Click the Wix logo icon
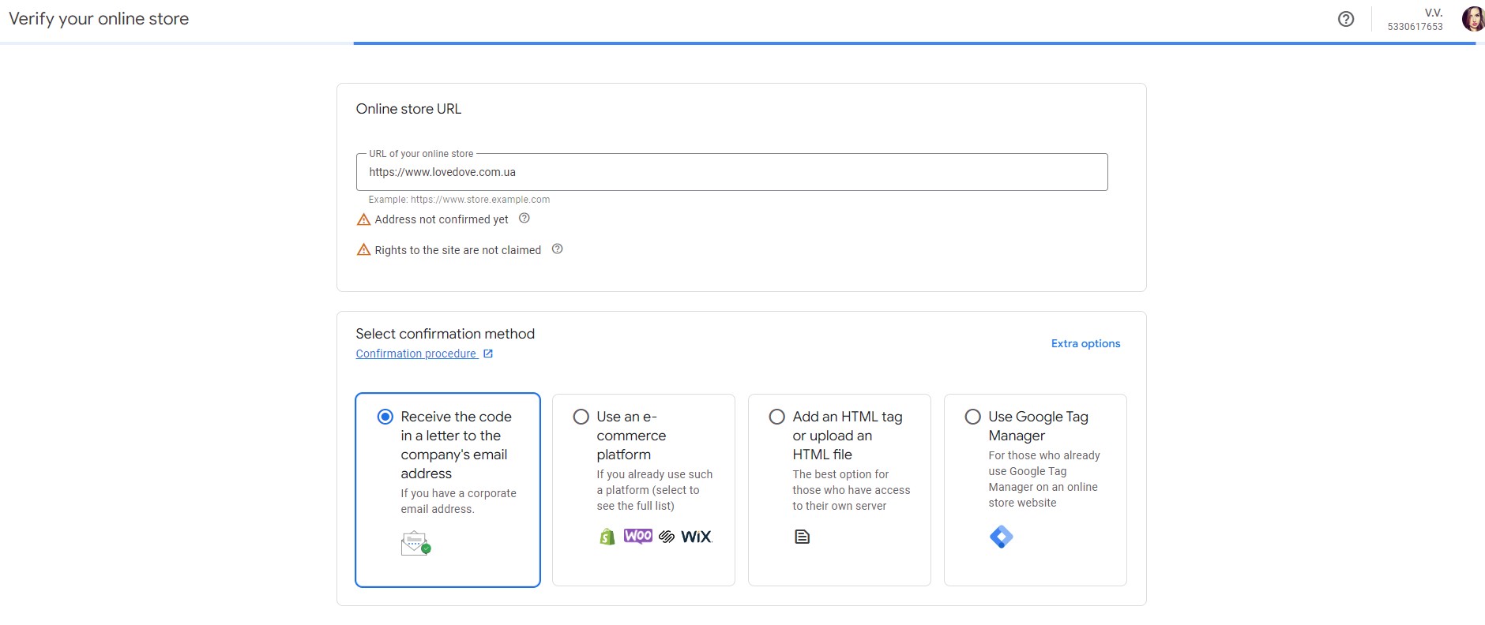This screenshot has height=625, width=1485. tap(697, 537)
